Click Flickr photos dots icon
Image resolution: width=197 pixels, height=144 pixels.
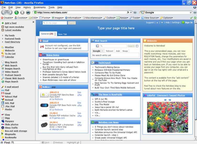click(x=3, y=124)
